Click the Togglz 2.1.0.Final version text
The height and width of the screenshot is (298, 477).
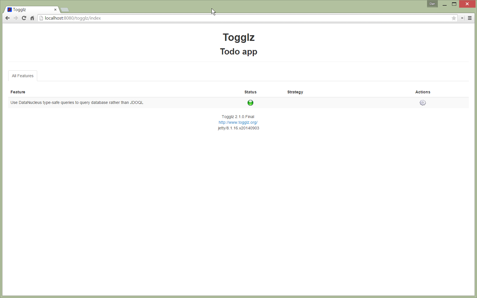coord(238,117)
